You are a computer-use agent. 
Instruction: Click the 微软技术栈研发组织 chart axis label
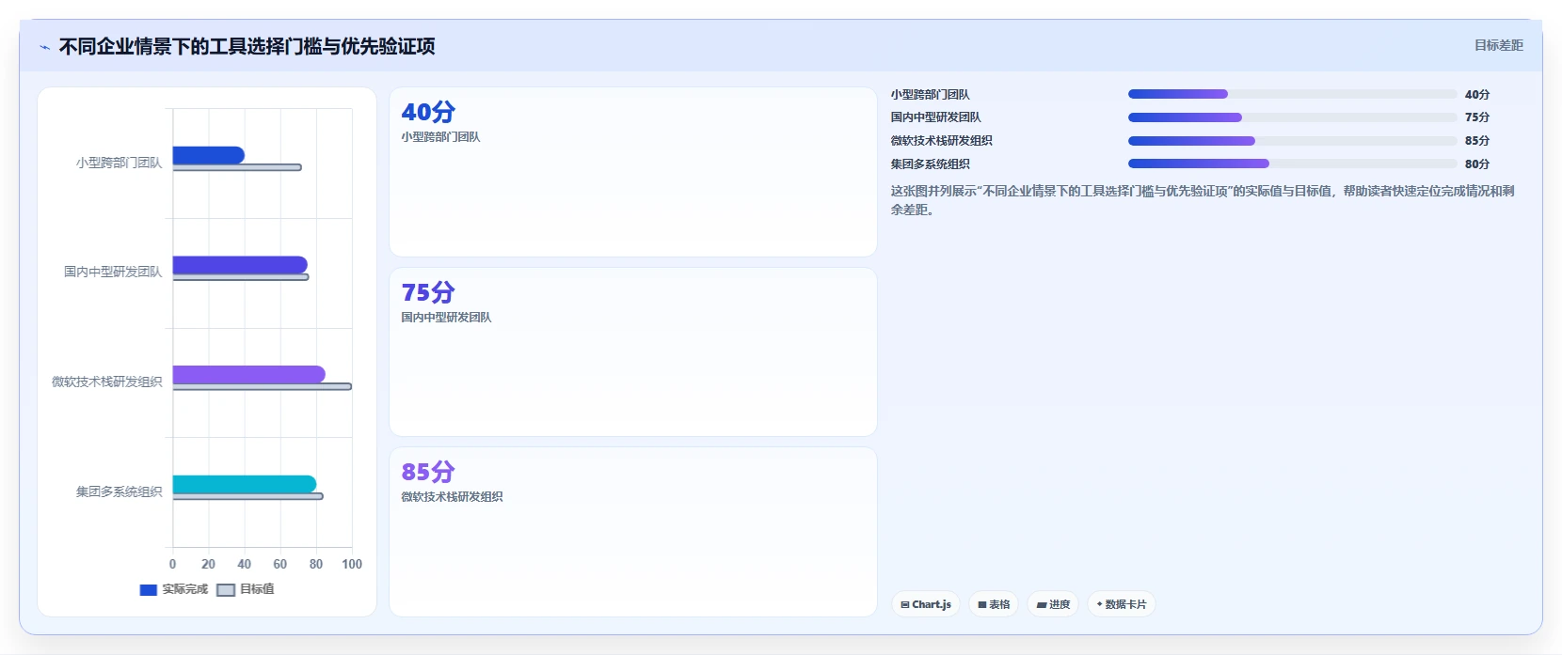[x=106, y=382]
